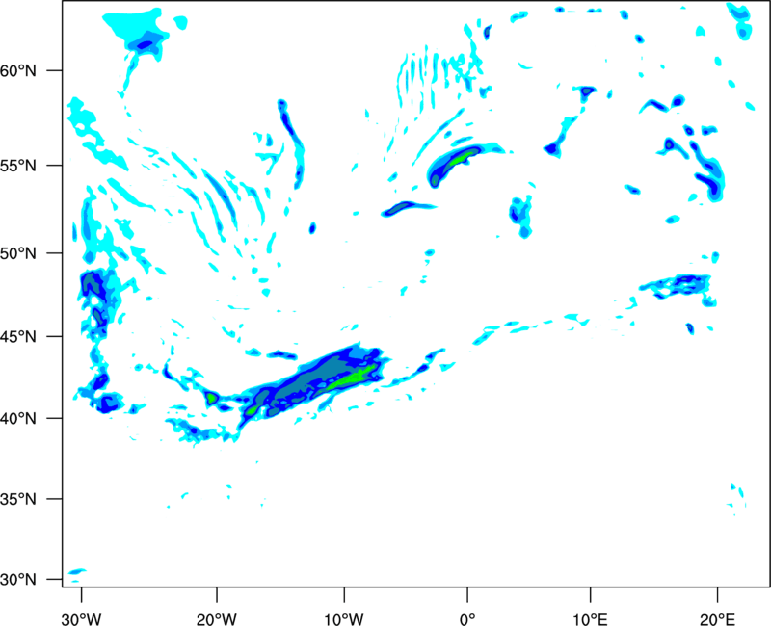The width and height of the screenshot is (771, 626).
Task: Click the 30°N latitude label
Action: point(18,580)
